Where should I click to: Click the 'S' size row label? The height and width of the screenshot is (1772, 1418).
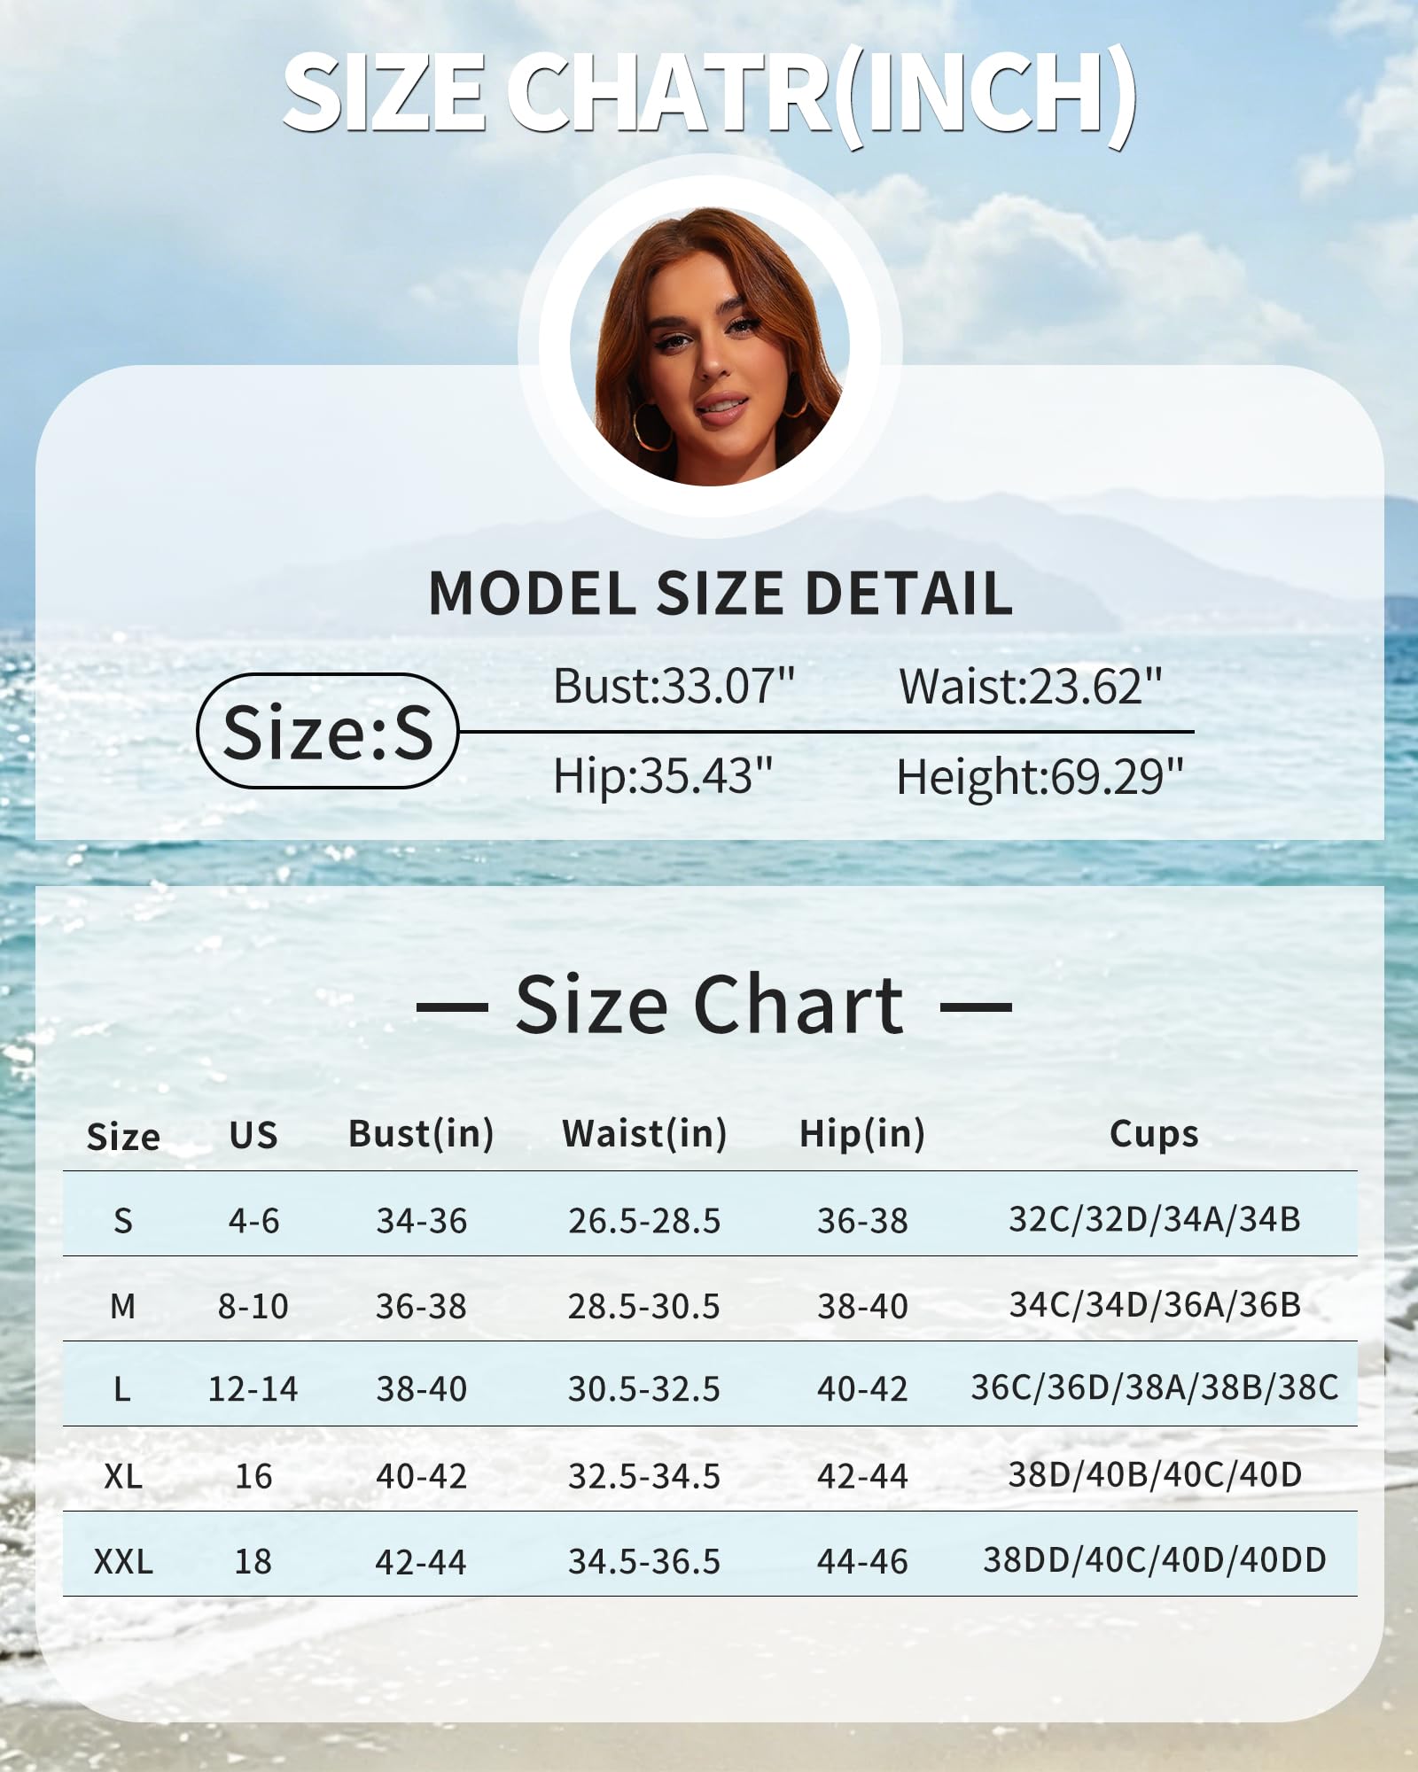pos(123,1221)
